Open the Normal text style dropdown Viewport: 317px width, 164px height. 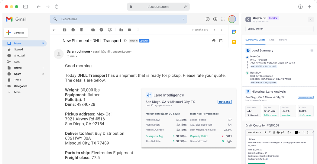pyautogui.click(x=254, y=132)
